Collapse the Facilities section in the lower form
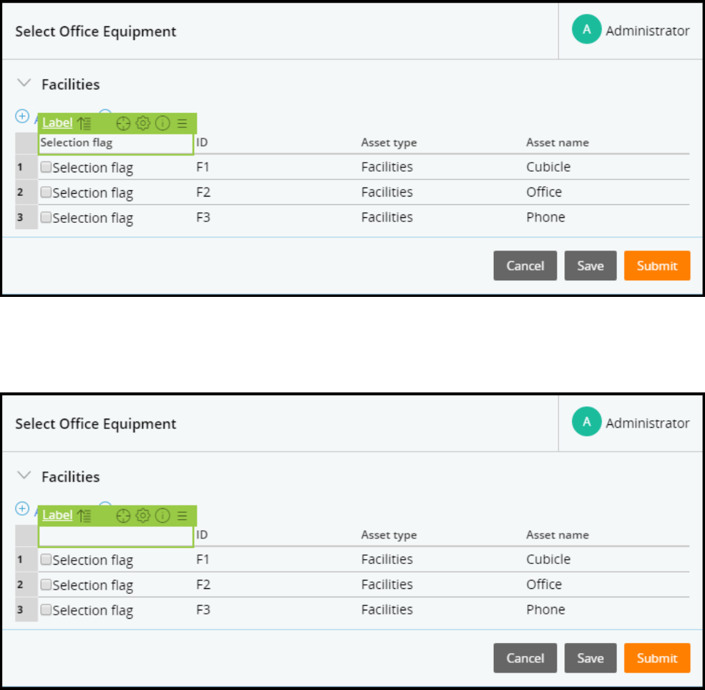The width and height of the screenshot is (705, 690). point(24,476)
